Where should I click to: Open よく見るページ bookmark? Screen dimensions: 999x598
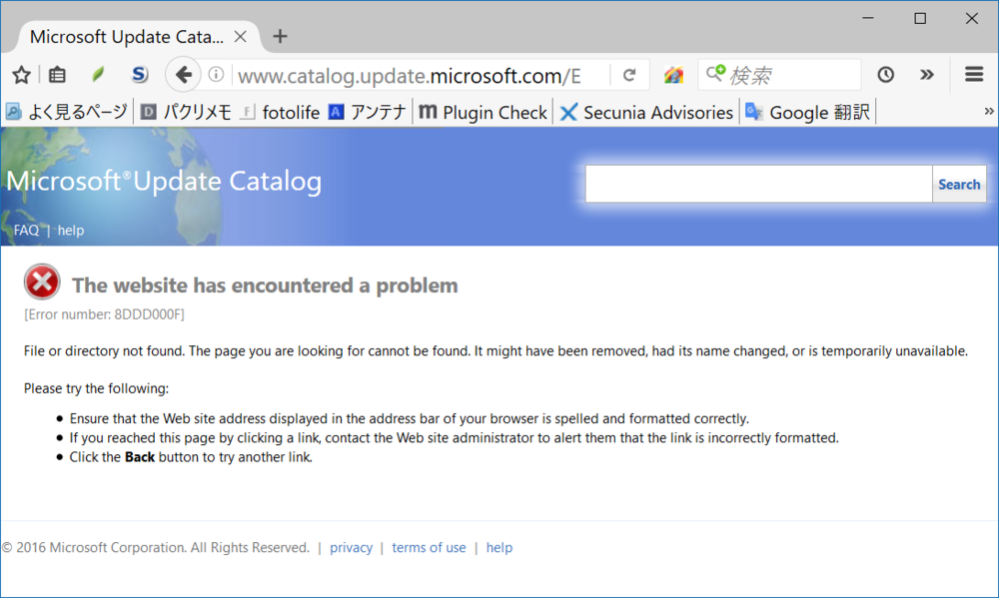coord(67,112)
